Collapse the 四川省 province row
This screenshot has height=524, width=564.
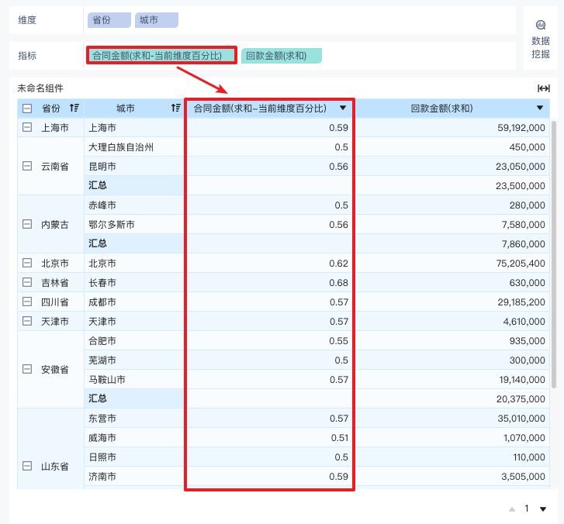click(27, 302)
